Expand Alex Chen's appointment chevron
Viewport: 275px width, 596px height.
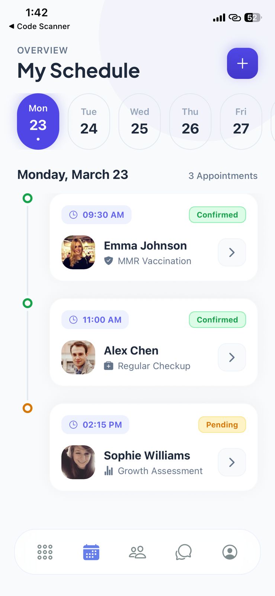point(232,358)
